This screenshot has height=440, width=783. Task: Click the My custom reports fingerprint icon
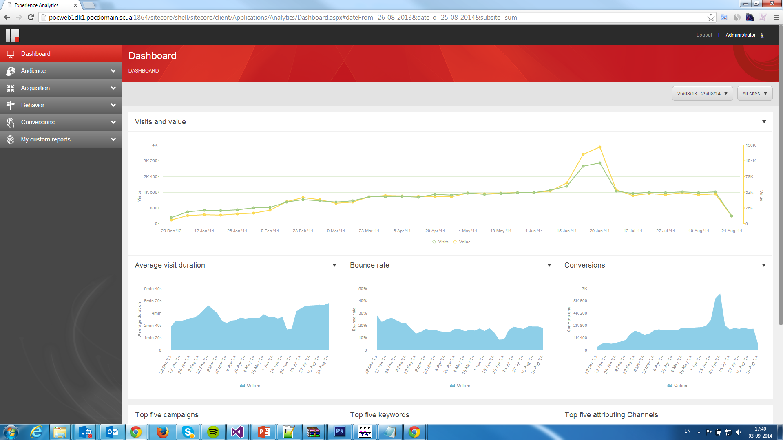pos(11,139)
